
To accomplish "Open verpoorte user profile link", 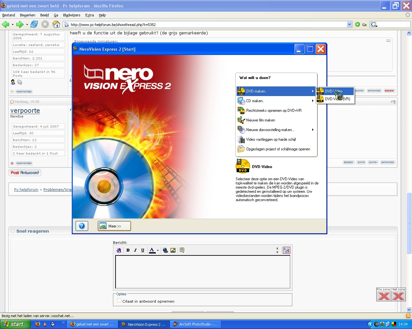I will pyautogui.click(x=25, y=111).
